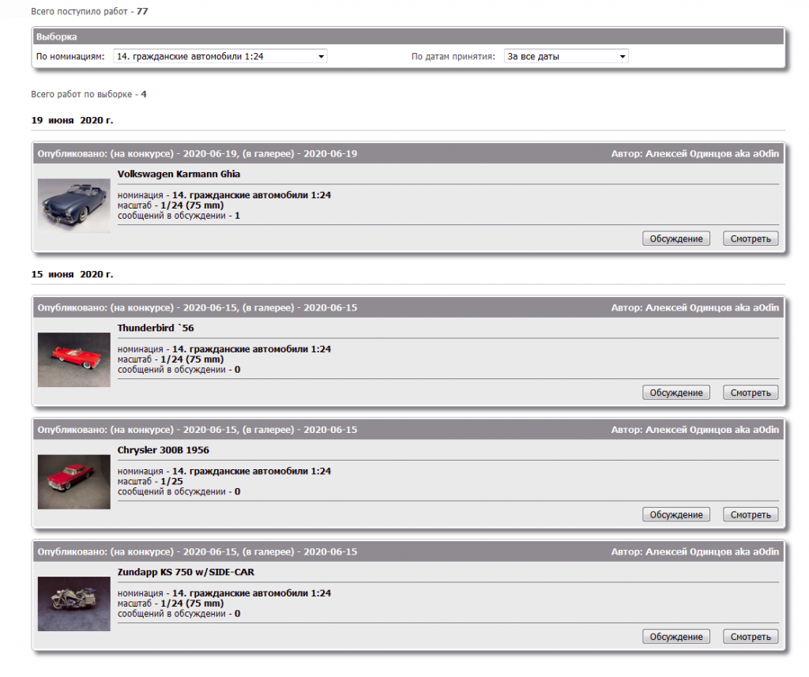This screenshot has width=809, height=677.
Task: Open the nomination filter dropdown
Action: [x=220, y=57]
